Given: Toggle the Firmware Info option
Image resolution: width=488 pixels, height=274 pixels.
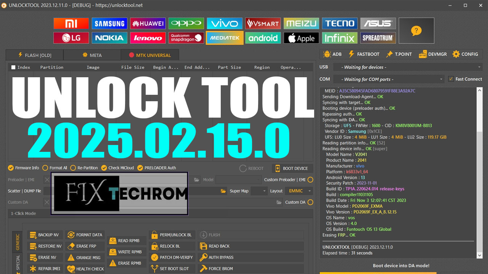Looking at the screenshot, I should (x=24, y=168).
